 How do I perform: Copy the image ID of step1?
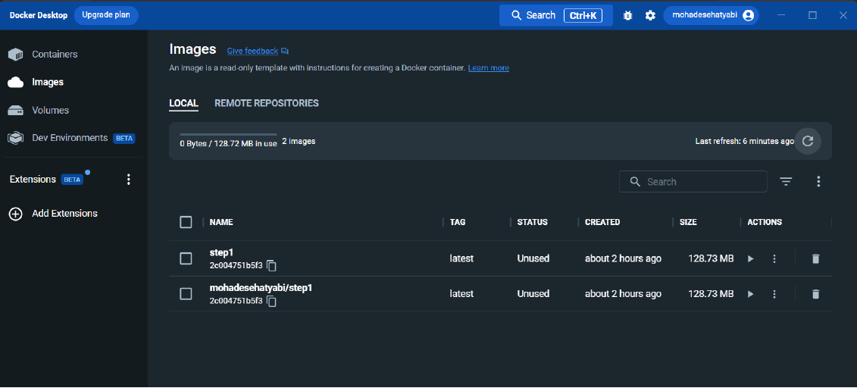coord(271,265)
